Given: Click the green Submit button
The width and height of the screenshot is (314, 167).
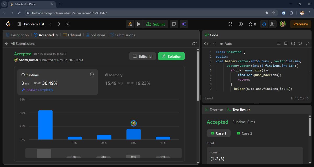Looking at the screenshot, I should (155, 24).
